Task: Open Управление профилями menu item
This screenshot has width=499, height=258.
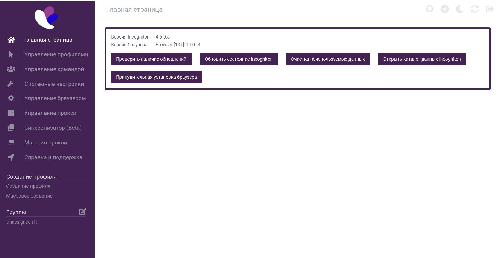Action: 56,54
